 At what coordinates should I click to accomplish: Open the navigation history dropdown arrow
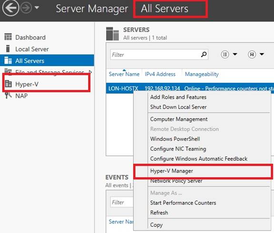click(37, 8)
